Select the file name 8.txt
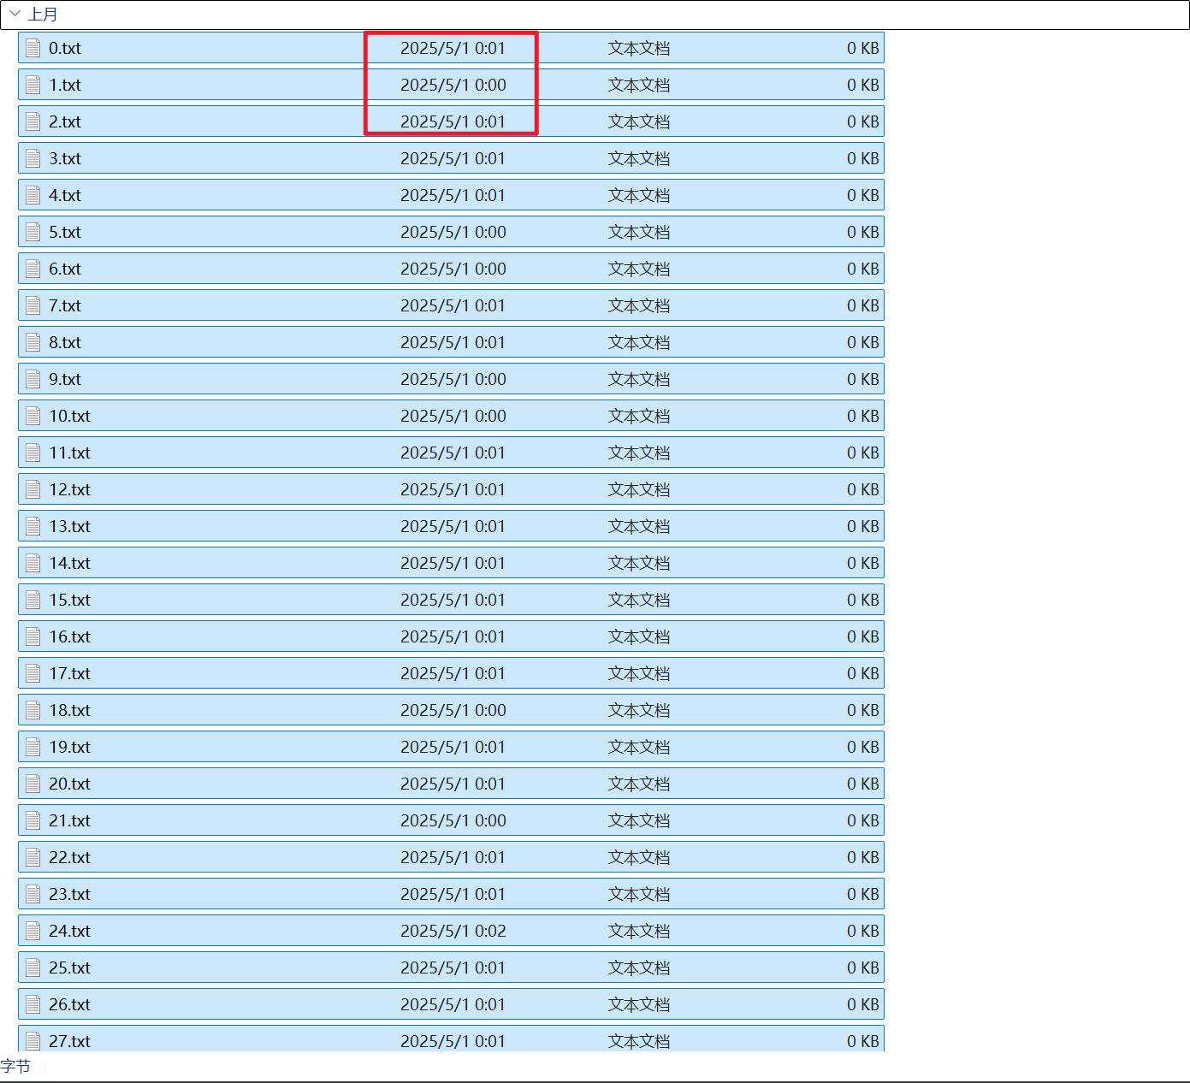1190x1083 pixels. point(65,342)
